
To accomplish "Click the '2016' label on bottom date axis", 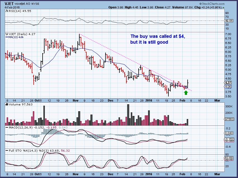I will pos(149,174).
